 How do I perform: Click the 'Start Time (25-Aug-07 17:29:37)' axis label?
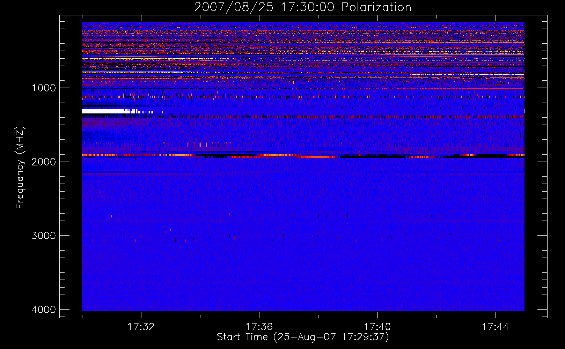click(x=303, y=337)
